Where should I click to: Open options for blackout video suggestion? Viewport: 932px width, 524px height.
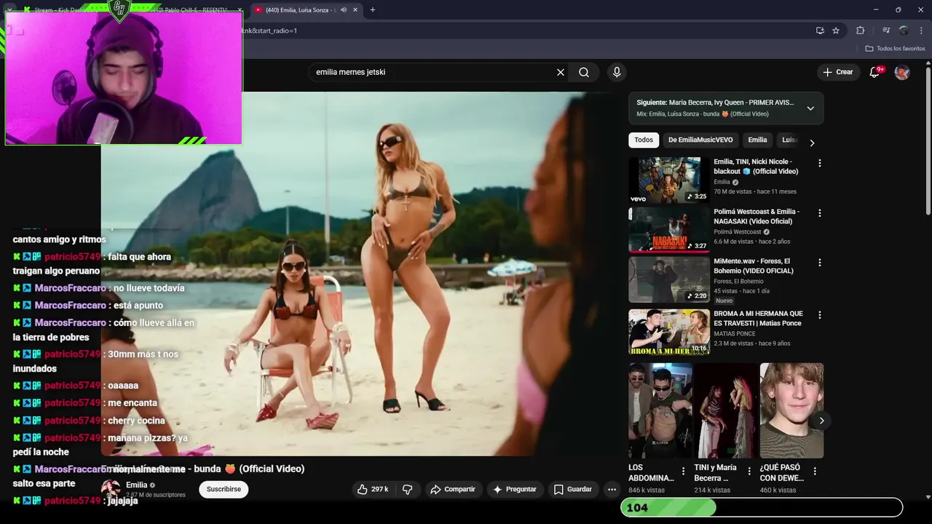(x=819, y=164)
